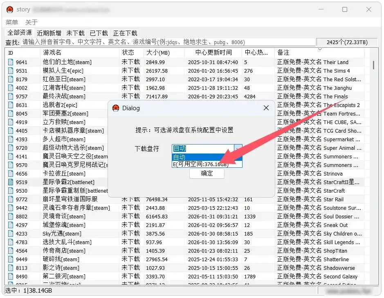Click update time 2026-01-31 09:31:21
The image size is (384, 298).
point(213,217)
